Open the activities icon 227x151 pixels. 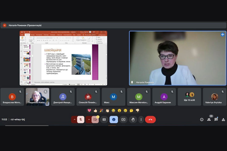[x=223, y=120]
